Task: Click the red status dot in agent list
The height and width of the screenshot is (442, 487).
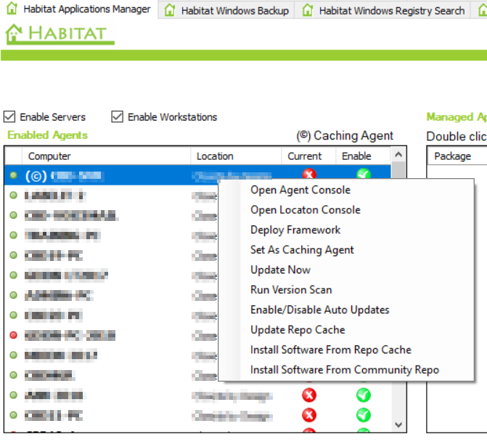Action: (13, 335)
